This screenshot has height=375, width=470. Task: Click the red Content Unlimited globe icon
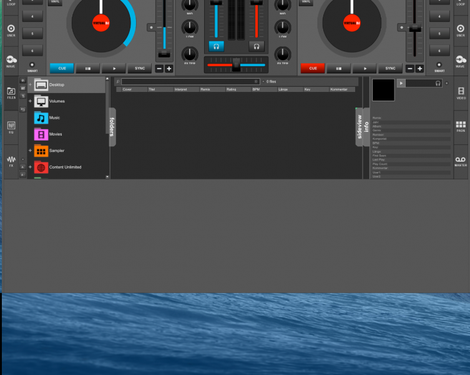(41, 167)
